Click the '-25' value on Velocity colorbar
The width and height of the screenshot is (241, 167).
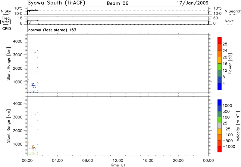227,129
